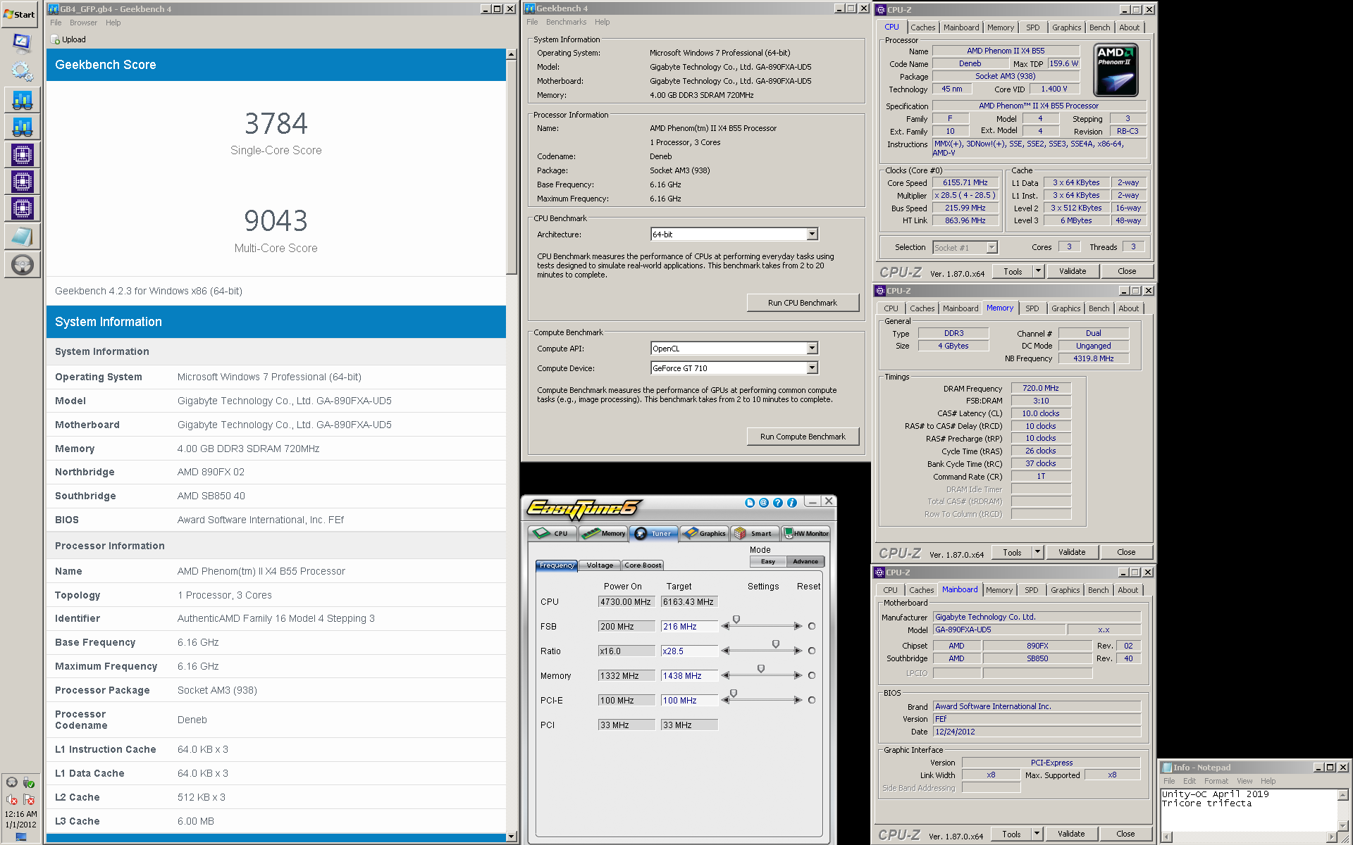Screen dimensions: 1353x845
Task: Click EasyTune6 question mark help icon
Action: pyautogui.click(x=777, y=503)
